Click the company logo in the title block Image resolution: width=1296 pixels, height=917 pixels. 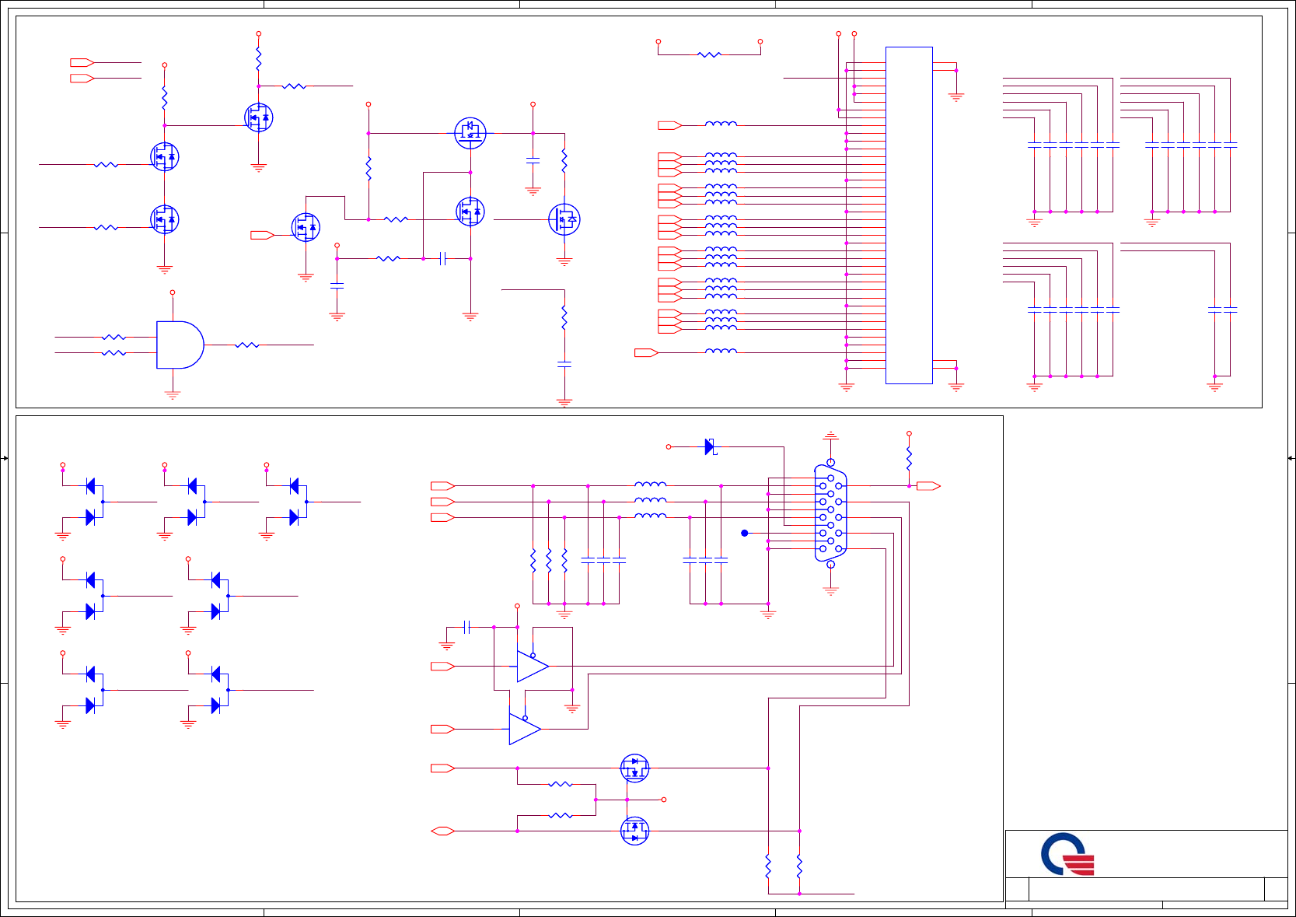[x=1067, y=854]
